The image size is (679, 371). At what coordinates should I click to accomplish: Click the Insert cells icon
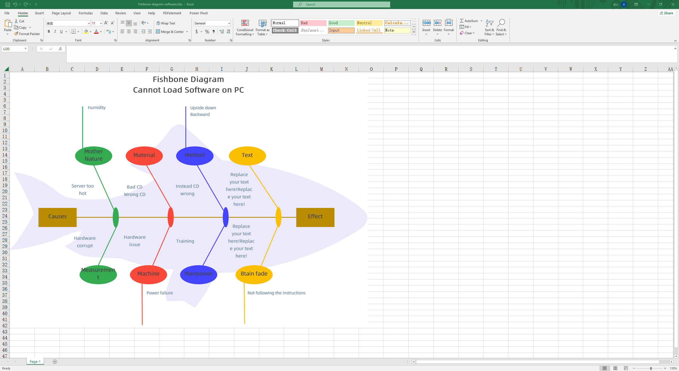426,23
